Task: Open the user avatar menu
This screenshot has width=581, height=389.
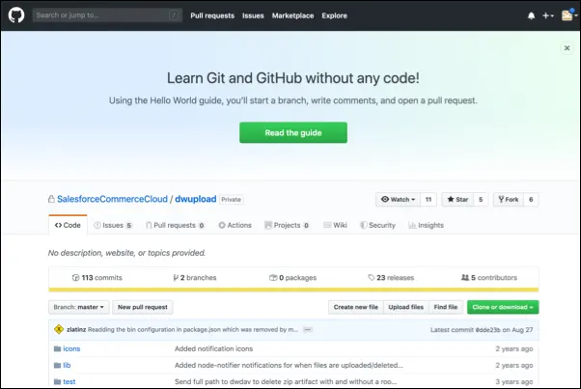Action: pos(569,15)
